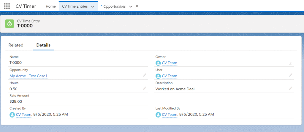The image size is (304, 132).
Task: Click the edit pencil for User field
Action: tap(291, 75)
